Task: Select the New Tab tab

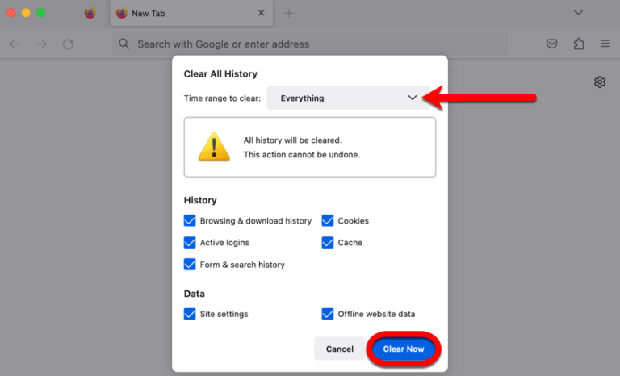Action: click(191, 14)
